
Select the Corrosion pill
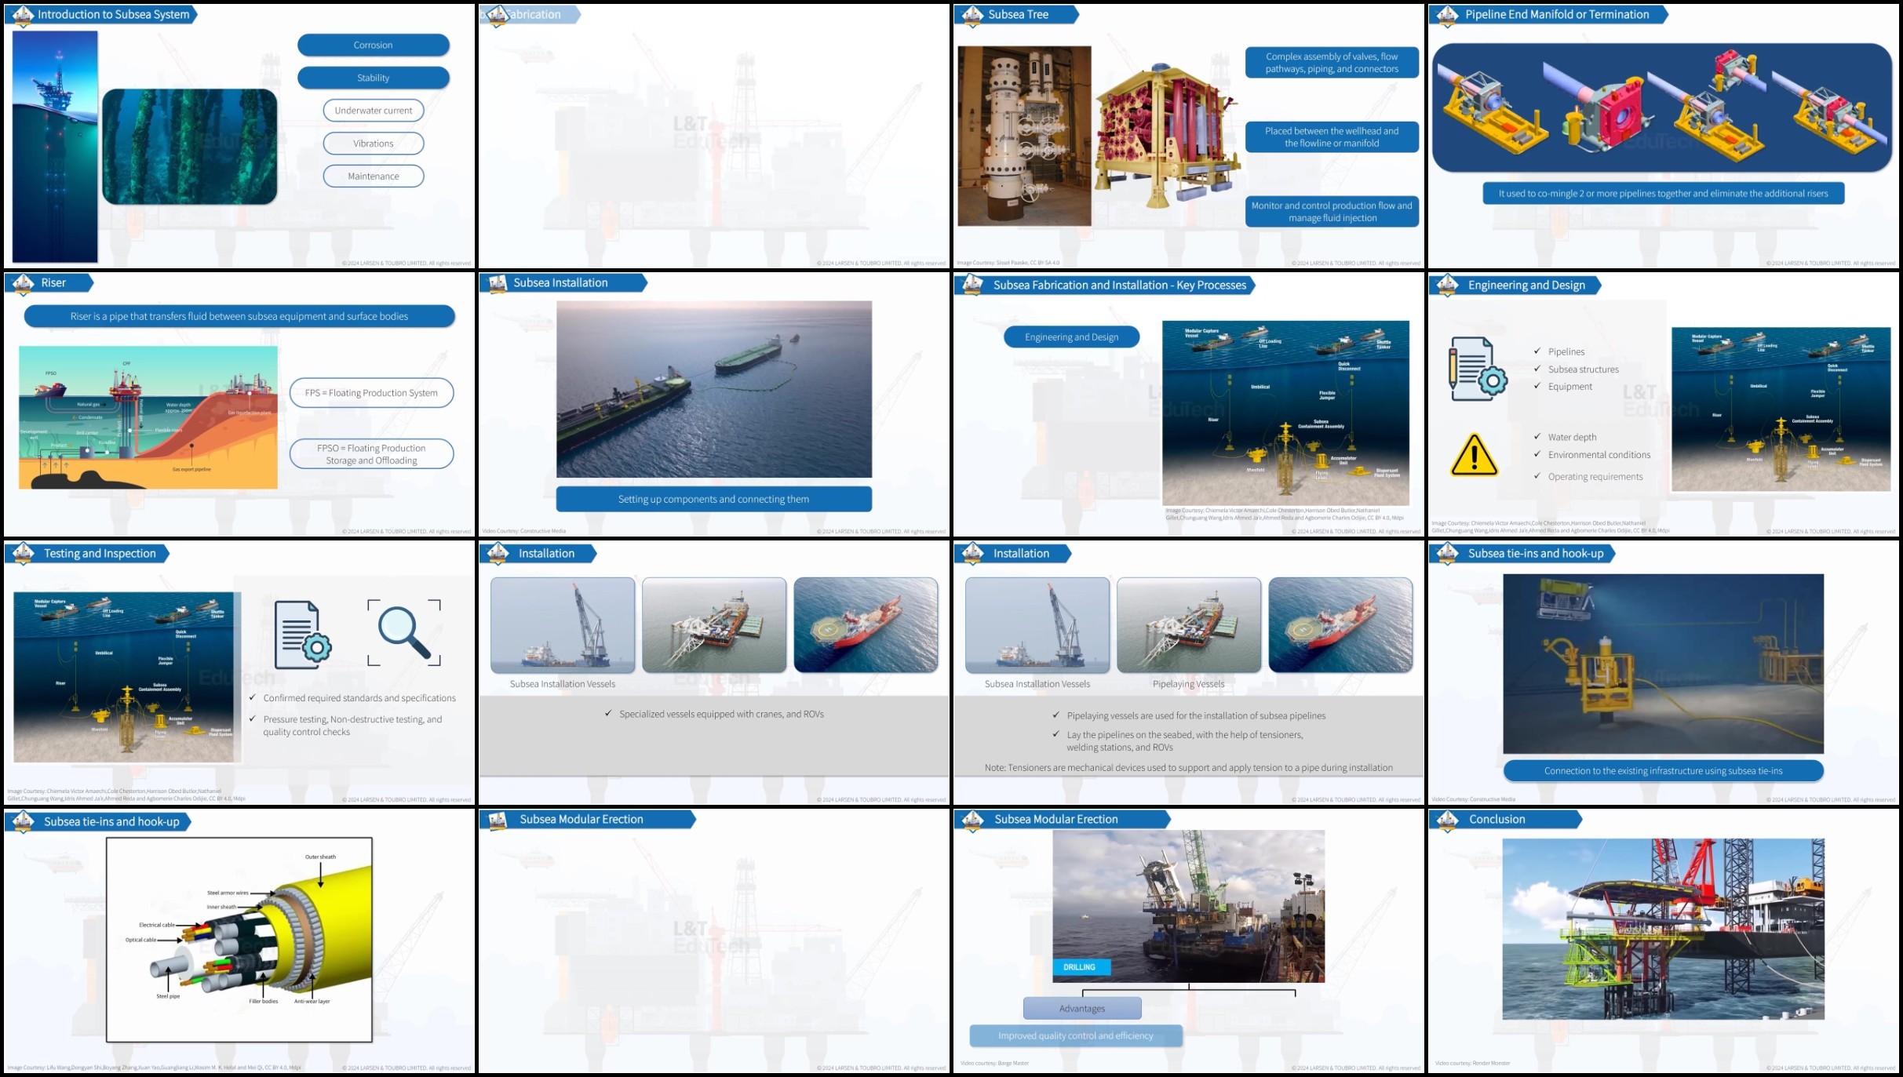pos(374,45)
